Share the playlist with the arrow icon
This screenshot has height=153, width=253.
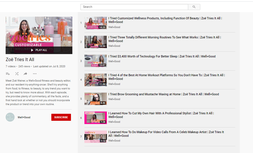[x=25, y=74]
